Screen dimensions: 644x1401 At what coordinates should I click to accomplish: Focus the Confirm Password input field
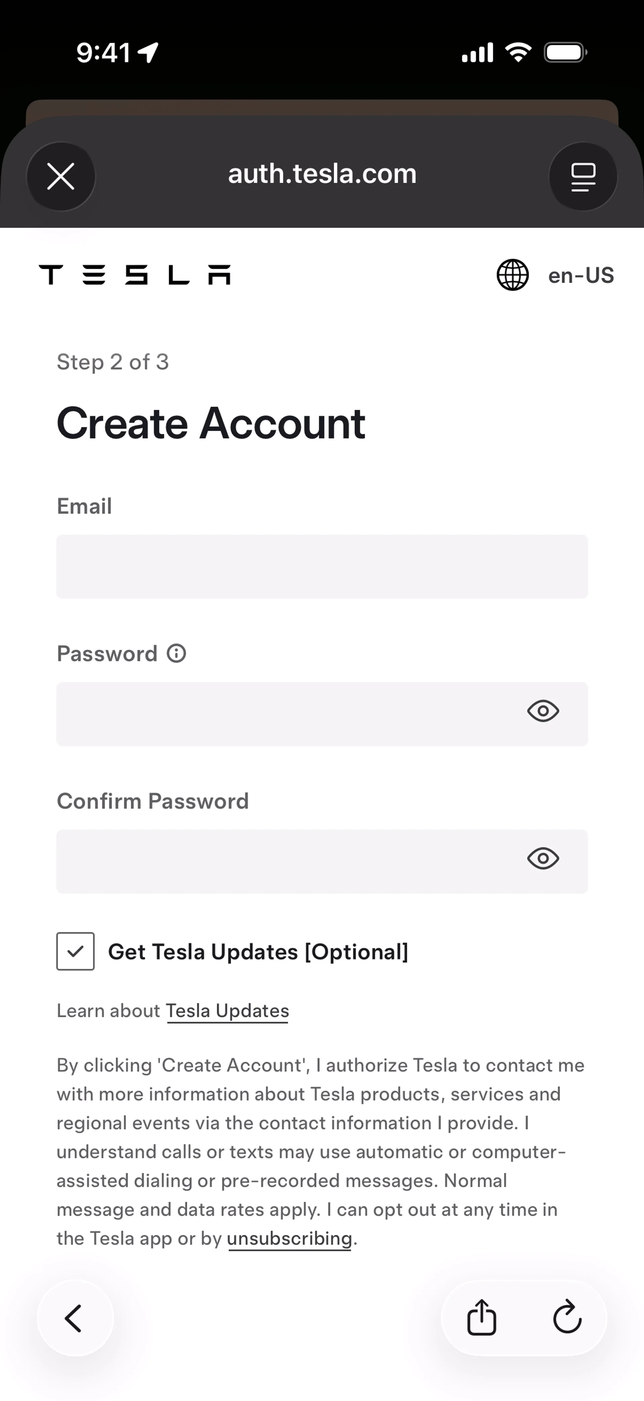[x=283, y=862]
